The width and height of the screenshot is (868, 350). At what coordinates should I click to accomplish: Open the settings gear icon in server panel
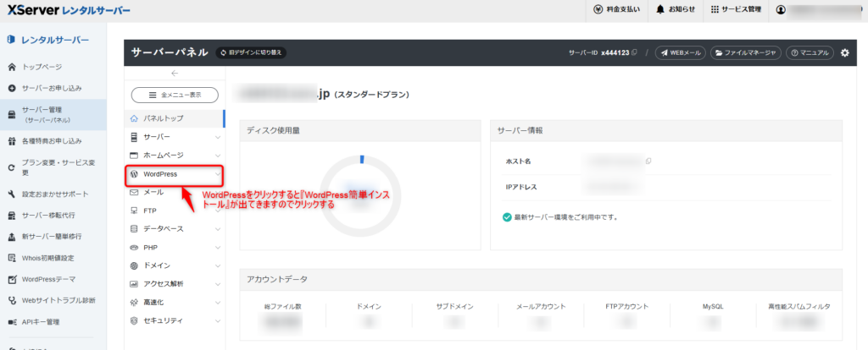(x=845, y=53)
